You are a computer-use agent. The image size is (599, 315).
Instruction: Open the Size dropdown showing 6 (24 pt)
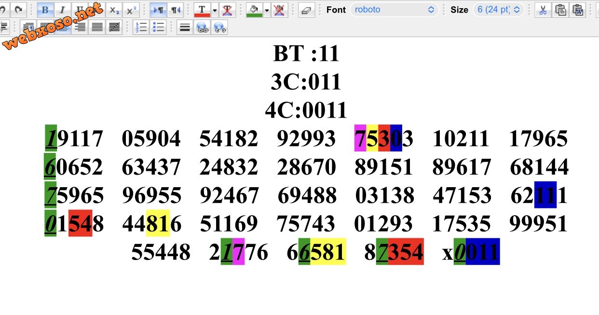(x=498, y=10)
